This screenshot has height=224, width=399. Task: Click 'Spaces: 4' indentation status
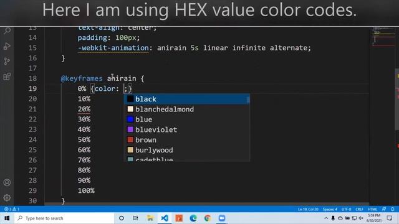[330, 209]
